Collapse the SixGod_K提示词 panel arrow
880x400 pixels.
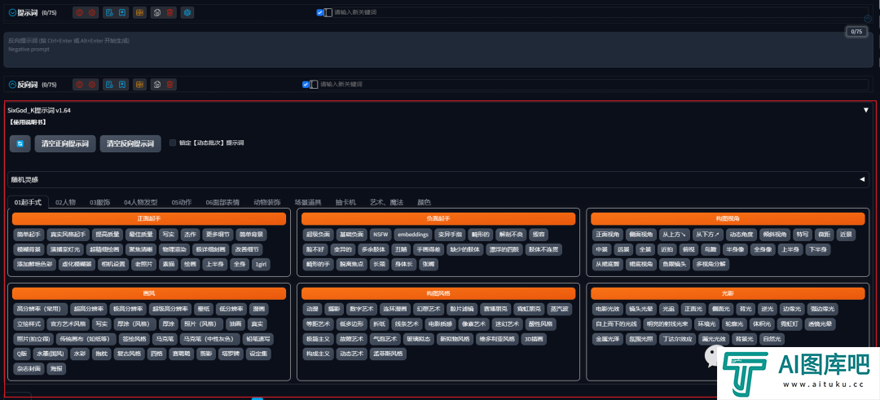[x=865, y=110]
